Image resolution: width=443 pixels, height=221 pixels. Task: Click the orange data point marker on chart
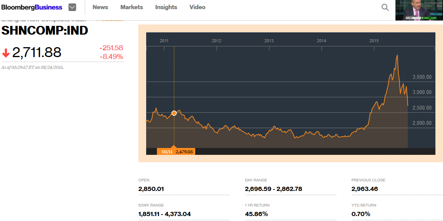pyautogui.click(x=174, y=113)
